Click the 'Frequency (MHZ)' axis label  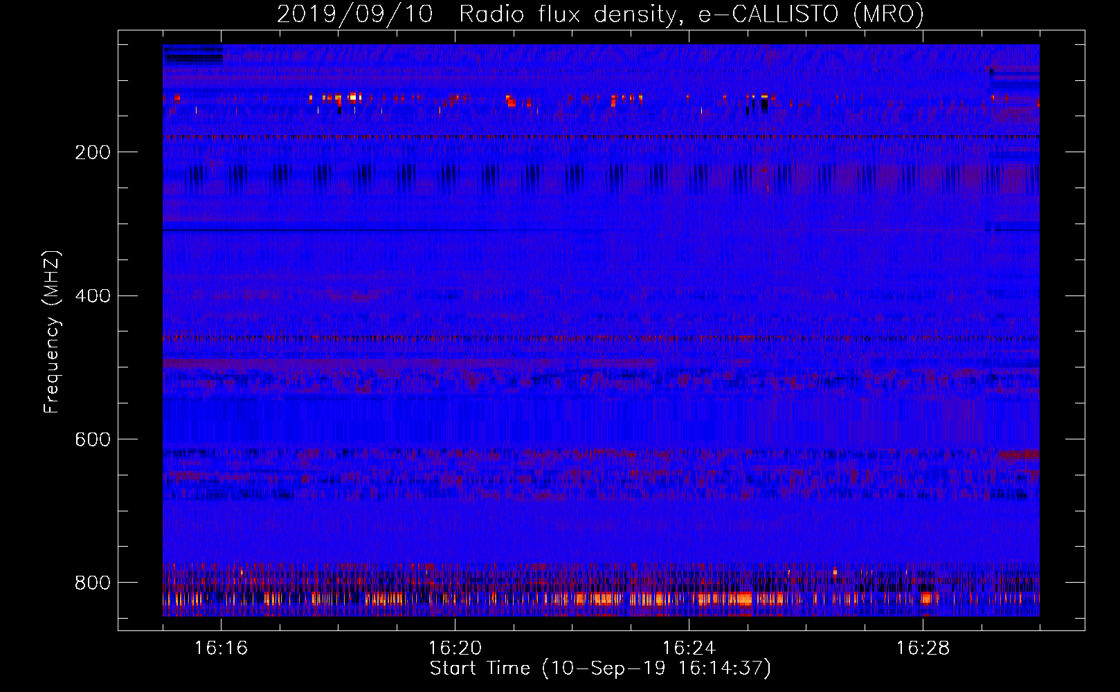tap(52, 331)
